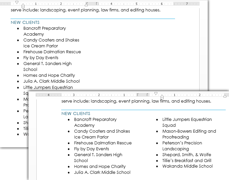The width and height of the screenshot is (229, 180).
Task: Click 'Bancroft Preparatory' in the two-column document
Action: pos(95,120)
